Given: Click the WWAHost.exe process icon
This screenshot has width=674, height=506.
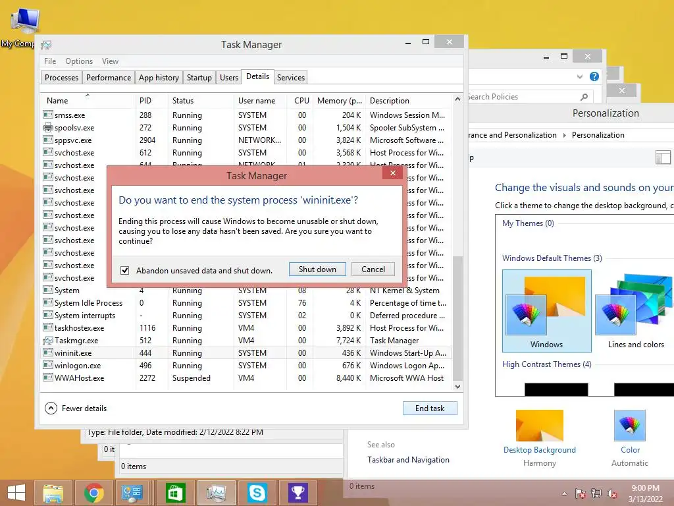Looking at the screenshot, I should (x=47, y=378).
